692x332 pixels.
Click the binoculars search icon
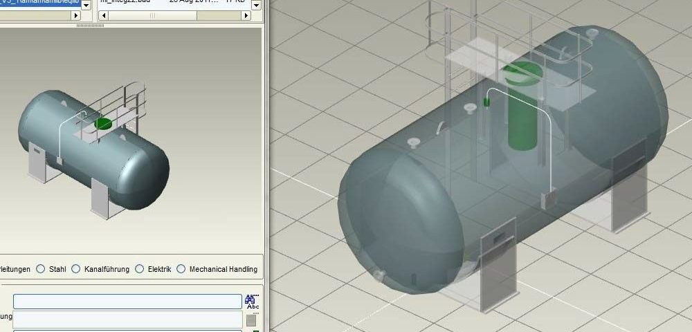252,302
